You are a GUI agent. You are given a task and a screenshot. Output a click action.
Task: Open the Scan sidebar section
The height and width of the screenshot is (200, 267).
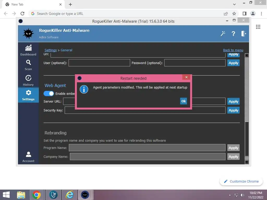(28, 65)
